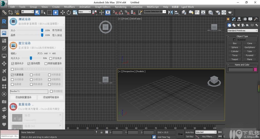Image resolution: width=260 pixels, height=139 pixels.
Task: Open the Standard Primitives dropdown
Action: coord(242,31)
